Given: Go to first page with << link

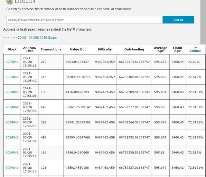Looking at the screenshot, I should point(5,38).
